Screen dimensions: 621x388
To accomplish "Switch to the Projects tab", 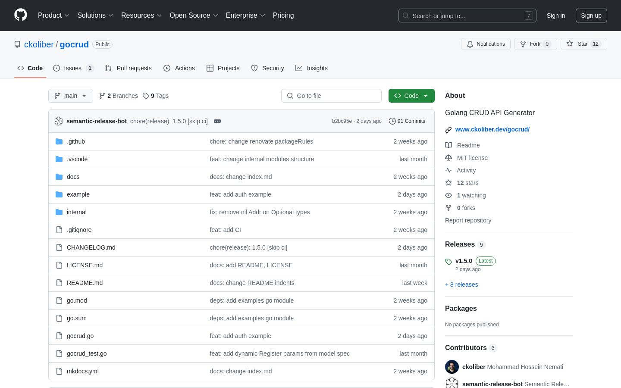I will click(x=223, y=68).
